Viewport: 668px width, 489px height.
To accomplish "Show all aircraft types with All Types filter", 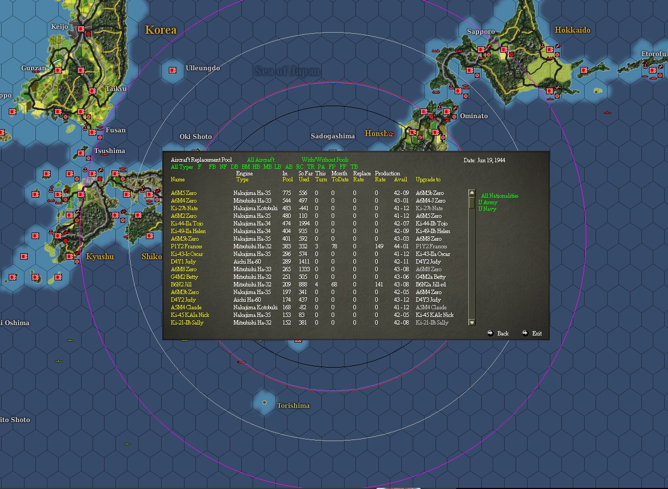I will click(x=182, y=167).
